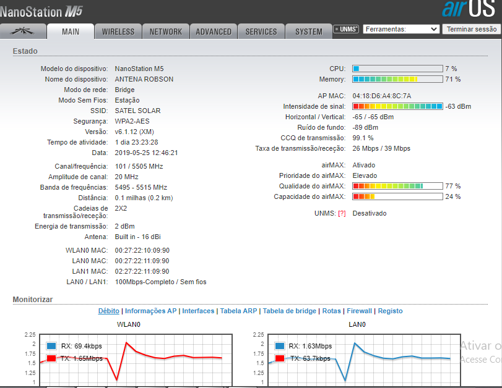The width and height of the screenshot is (502, 388).
Task: Click the CPU usage bar
Action: [397, 69]
